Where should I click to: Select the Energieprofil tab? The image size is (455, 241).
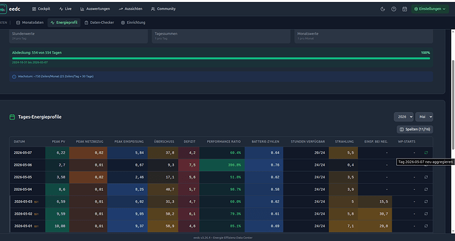[64, 22]
